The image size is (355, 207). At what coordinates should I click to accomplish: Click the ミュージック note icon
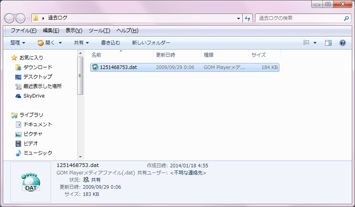18,153
